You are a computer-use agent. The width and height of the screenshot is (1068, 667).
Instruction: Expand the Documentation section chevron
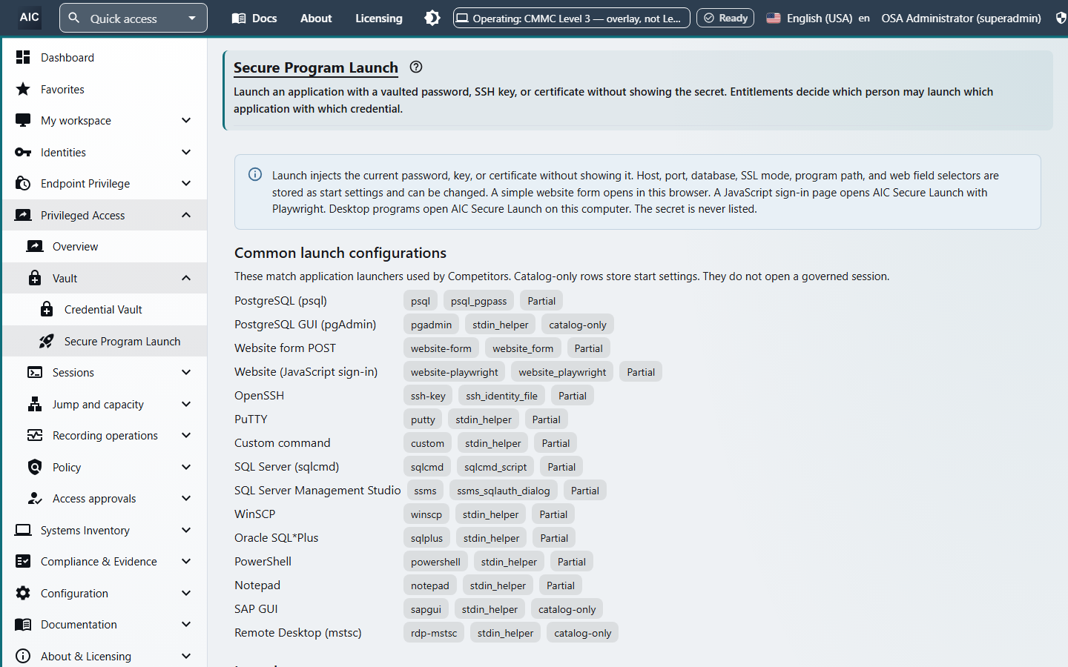pyautogui.click(x=186, y=624)
